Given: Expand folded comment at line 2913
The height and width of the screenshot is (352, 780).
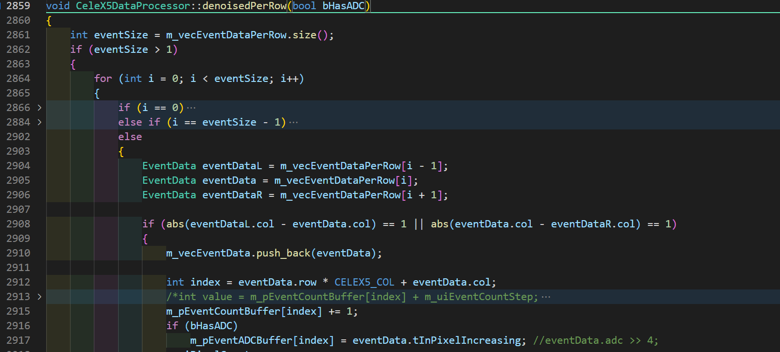Looking at the screenshot, I should [x=39, y=297].
